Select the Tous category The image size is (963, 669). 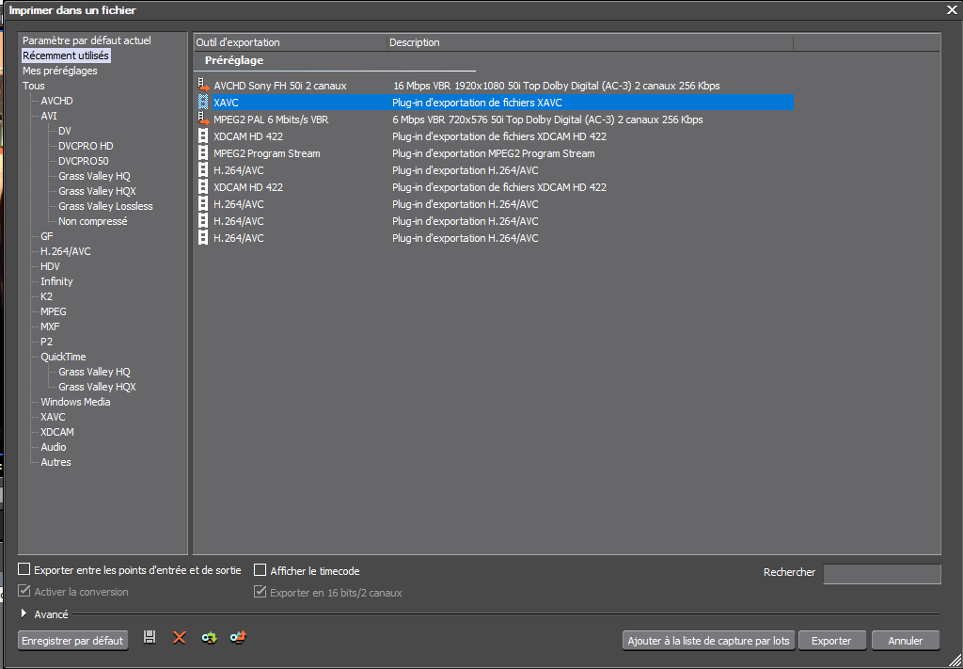point(34,86)
